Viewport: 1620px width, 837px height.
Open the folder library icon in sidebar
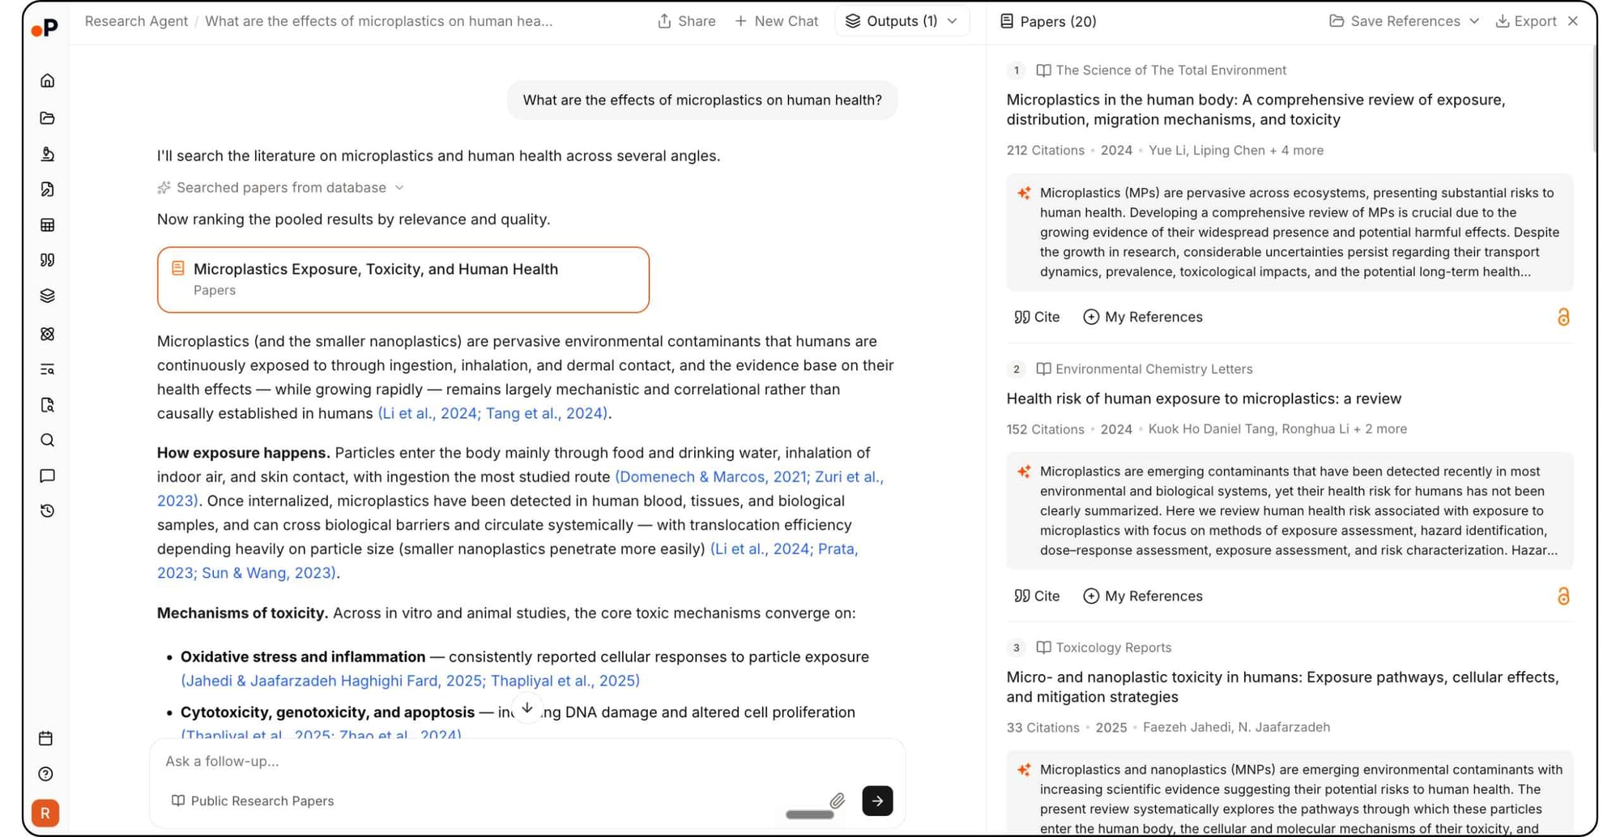pos(47,118)
